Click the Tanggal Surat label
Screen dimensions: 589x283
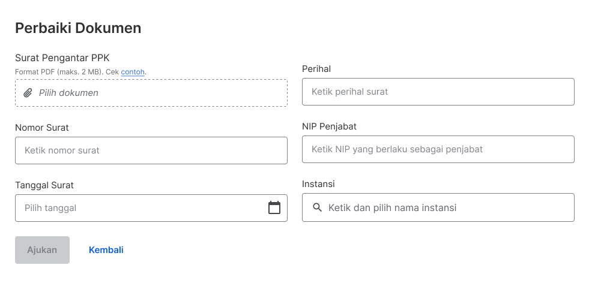point(44,185)
